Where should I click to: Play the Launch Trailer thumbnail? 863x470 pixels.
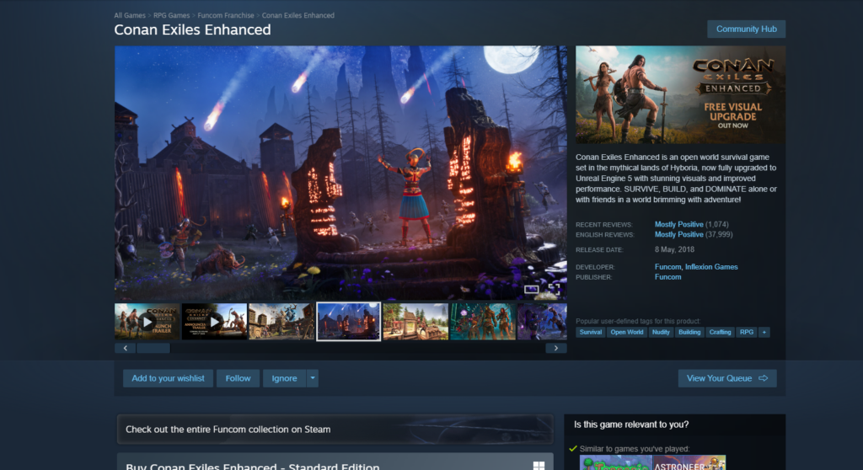(147, 322)
